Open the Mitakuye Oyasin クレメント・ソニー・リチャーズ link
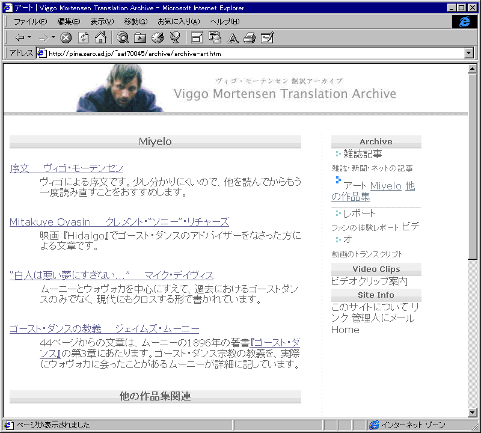Image resolution: width=481 pixels, height=433 pixels. click(x=119, y=222)
